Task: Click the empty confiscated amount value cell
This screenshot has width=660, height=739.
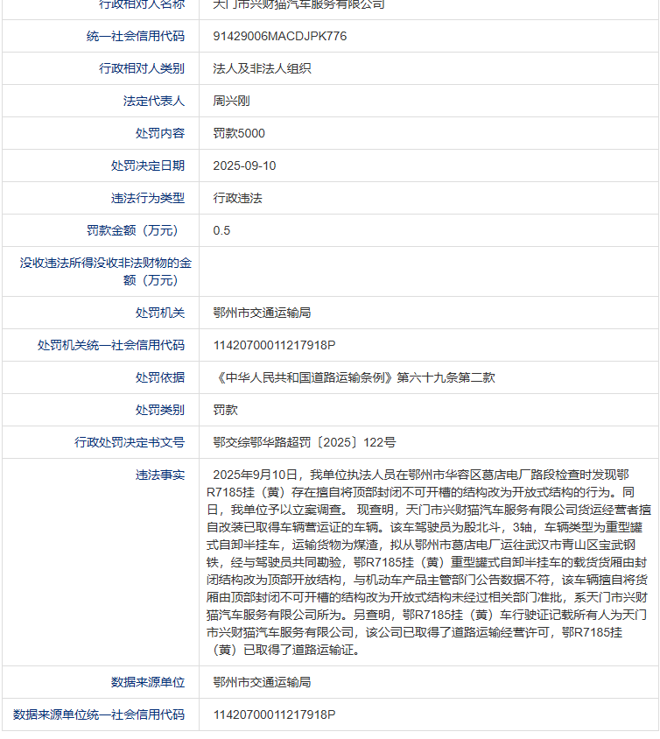Action: point(429,271)
